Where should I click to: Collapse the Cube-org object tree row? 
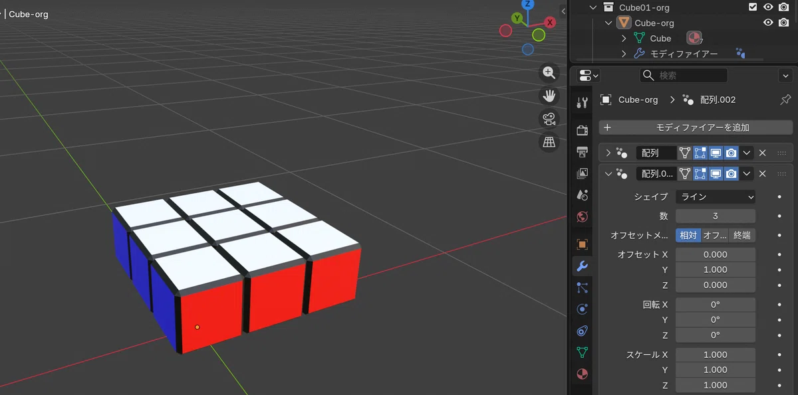(608, 23)
